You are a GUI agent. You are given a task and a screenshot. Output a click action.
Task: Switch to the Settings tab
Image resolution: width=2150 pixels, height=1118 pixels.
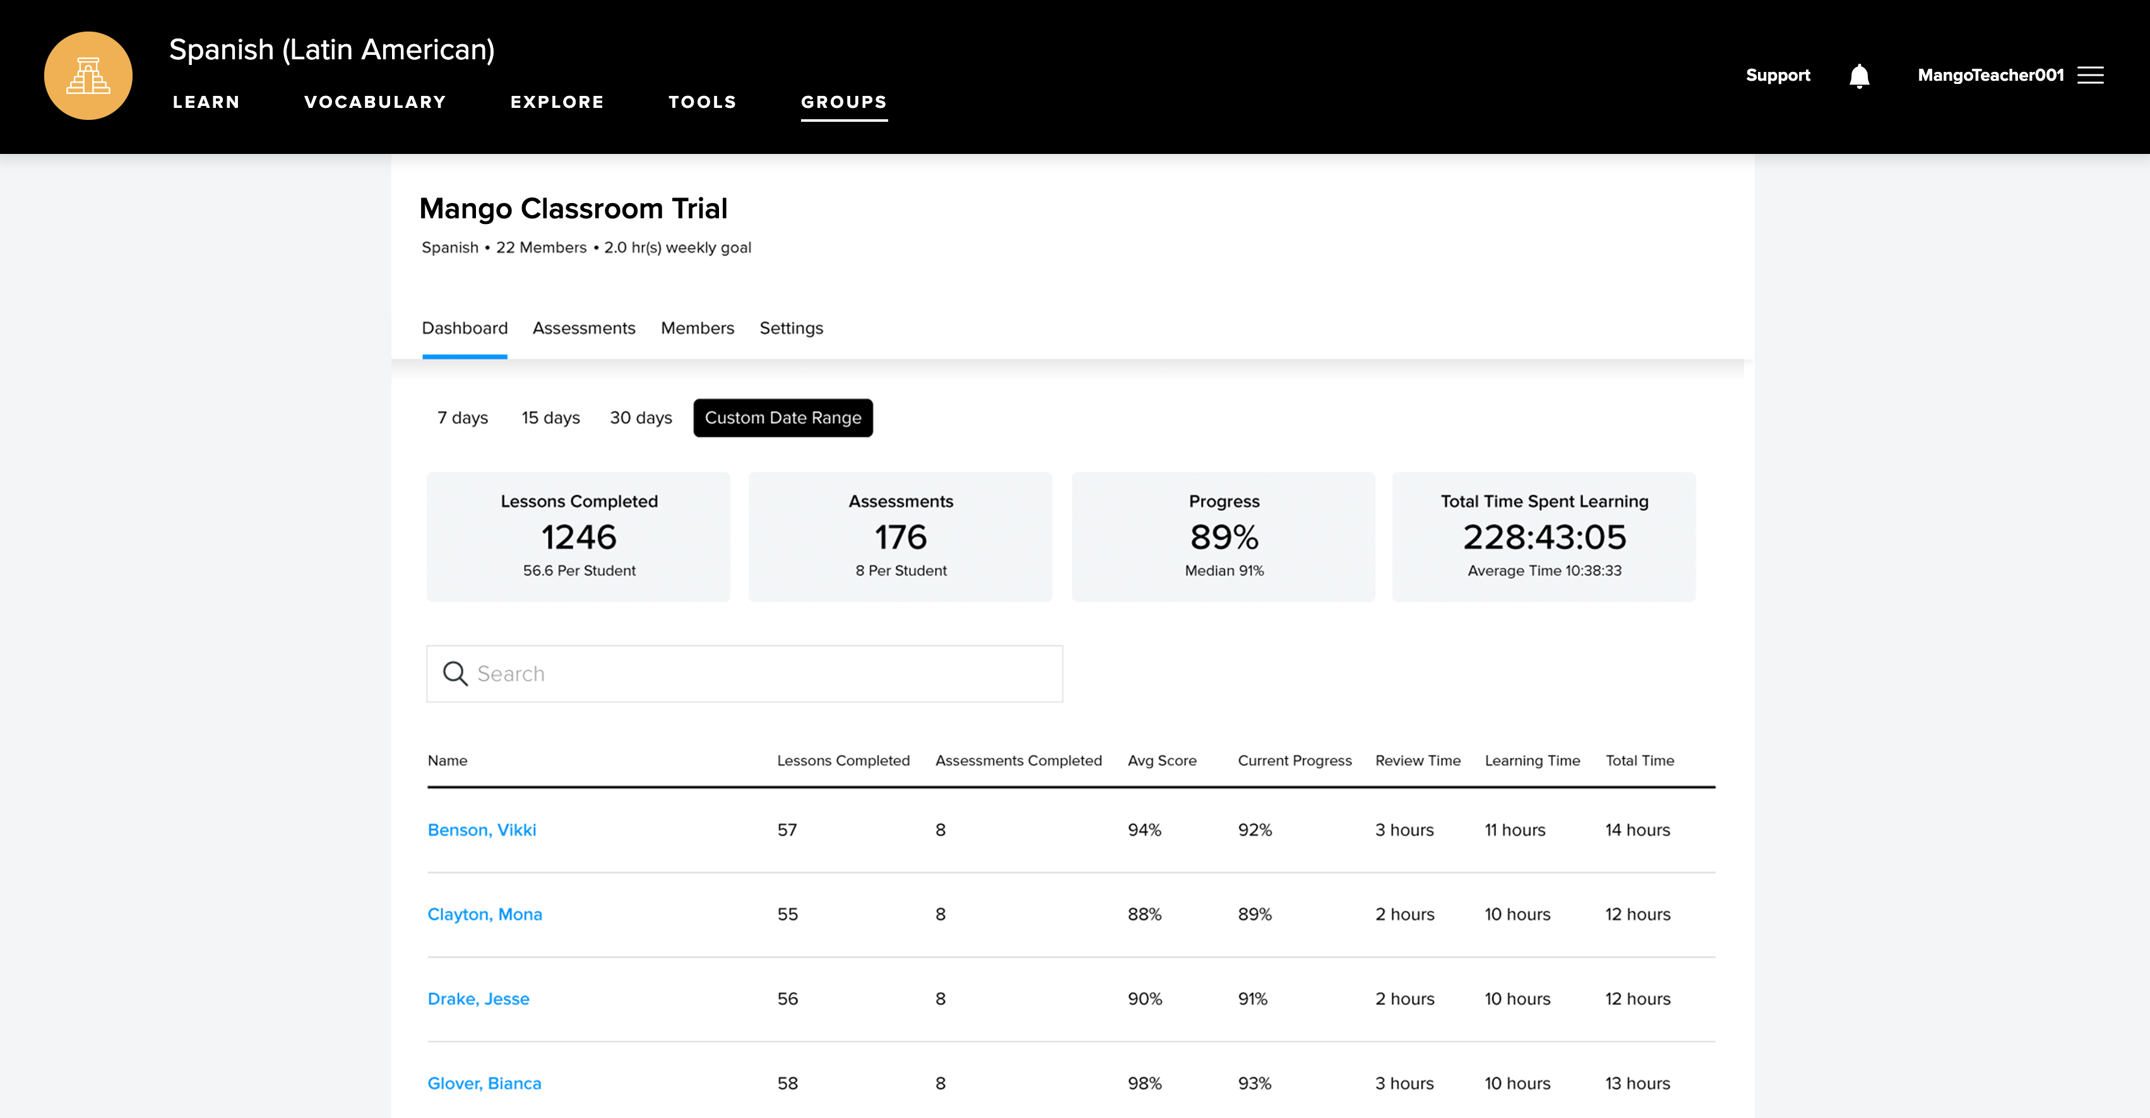point(790,328)
